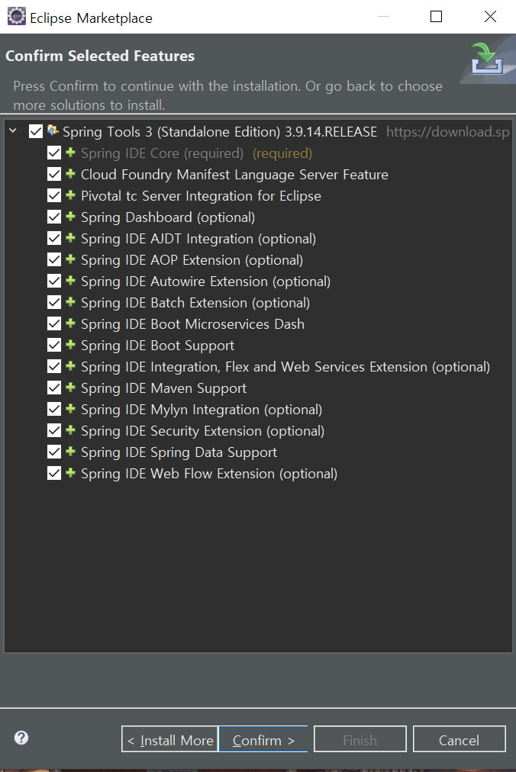The image size is (516, 772).
Task: Click Confirm to continue installation
Action: (263, 739)
